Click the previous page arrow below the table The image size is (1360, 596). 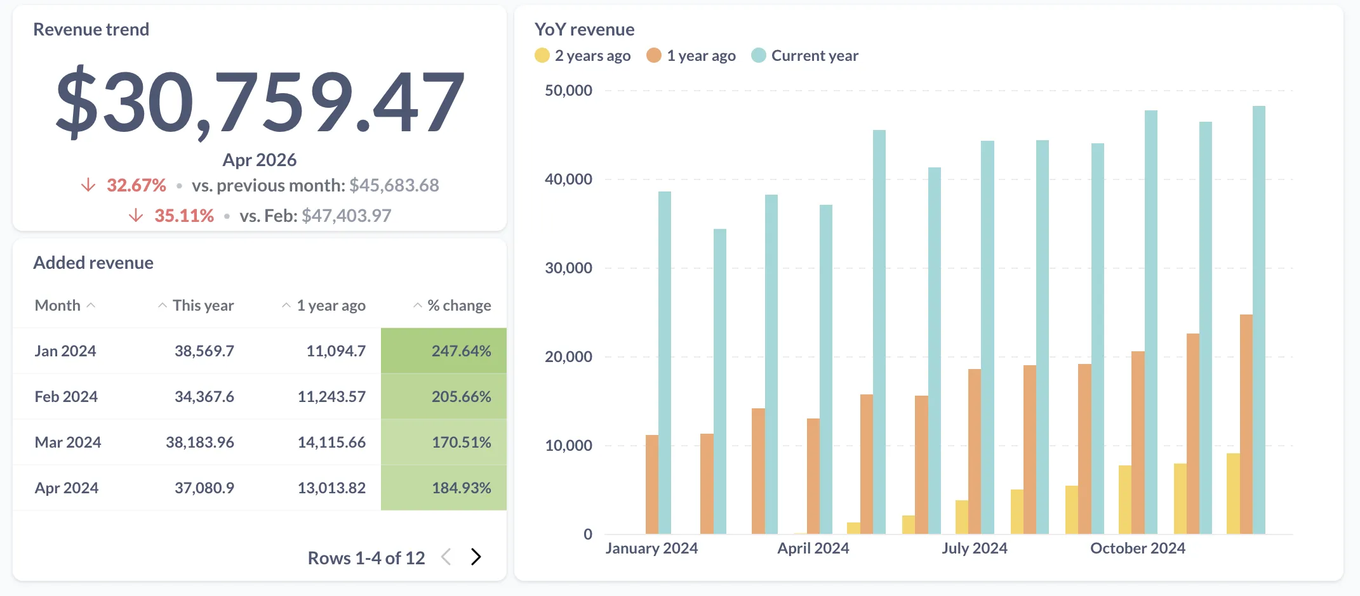446,557
